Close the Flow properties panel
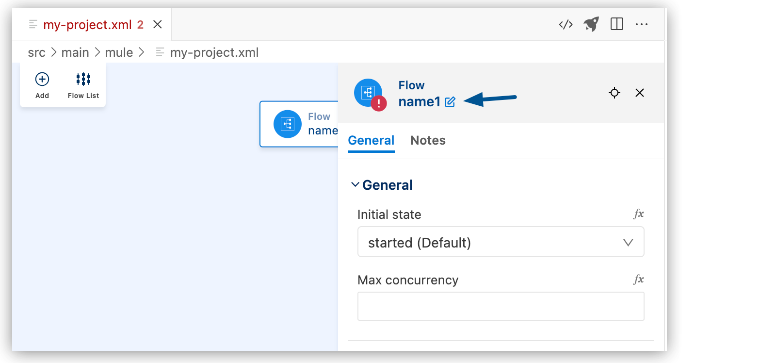This screenshot has height=363, width=776. point(640,93)
